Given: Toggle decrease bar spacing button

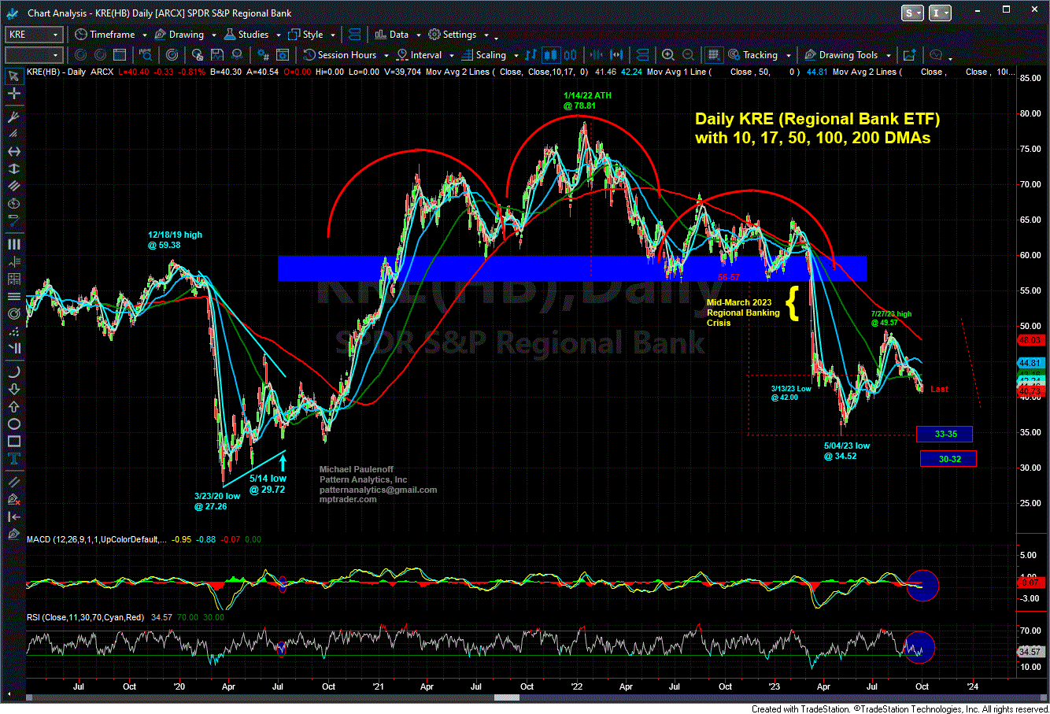Looking at the screenshot, I should (x=596, y=55).
